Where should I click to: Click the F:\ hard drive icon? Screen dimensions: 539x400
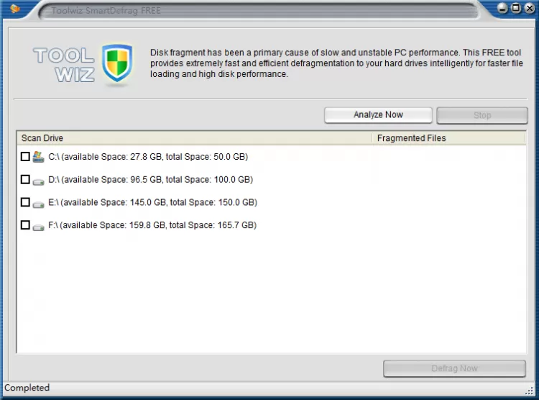[38, 227]
